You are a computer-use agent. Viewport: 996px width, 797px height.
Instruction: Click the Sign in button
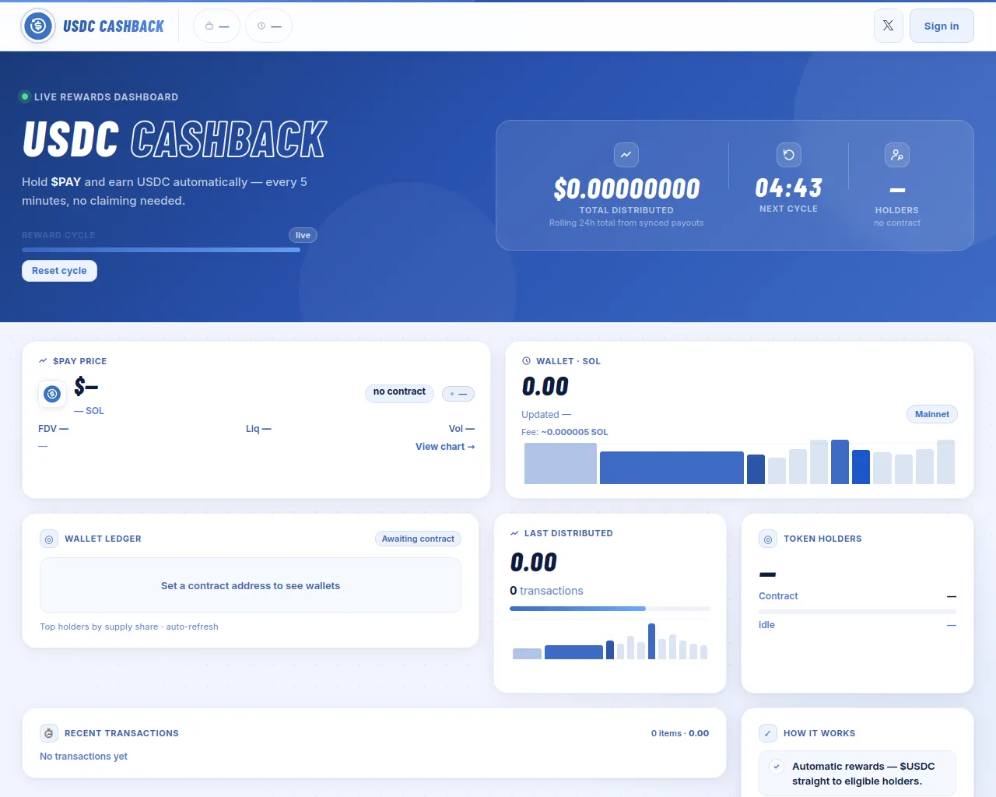942,26
